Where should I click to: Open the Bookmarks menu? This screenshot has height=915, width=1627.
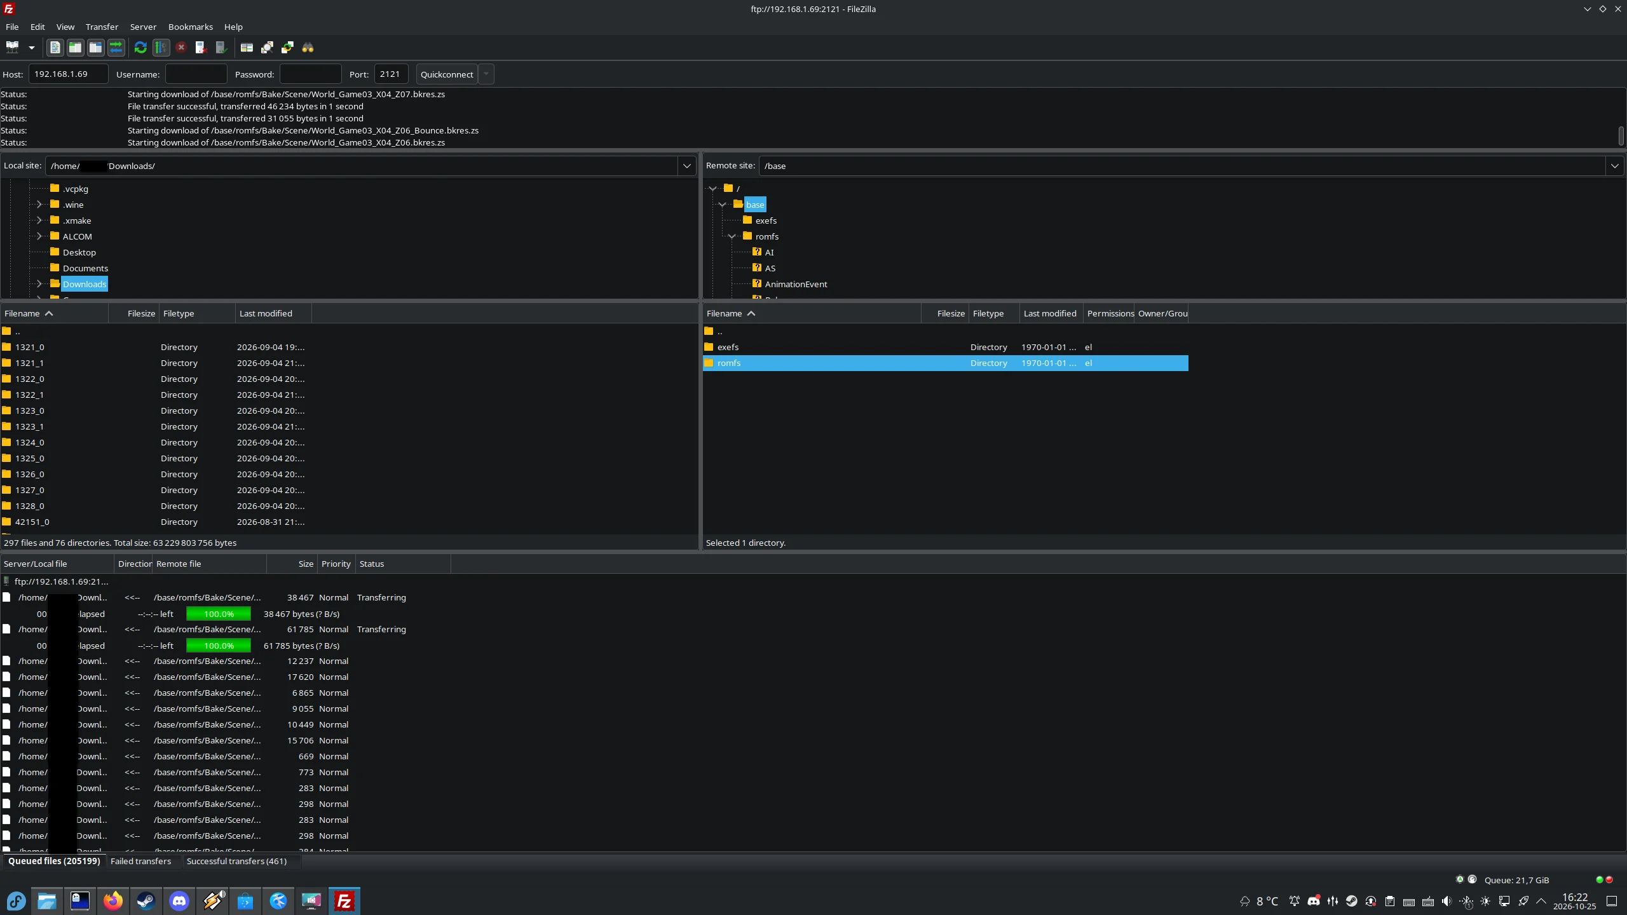click(191, 27)
